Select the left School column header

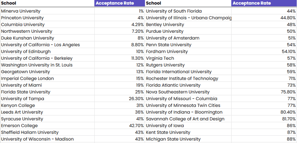[x=47, y=3]
